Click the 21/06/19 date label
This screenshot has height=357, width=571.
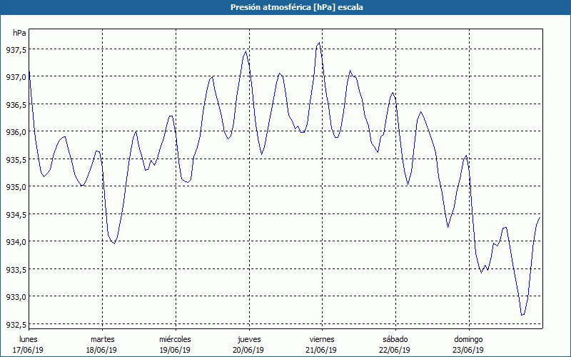322,350
